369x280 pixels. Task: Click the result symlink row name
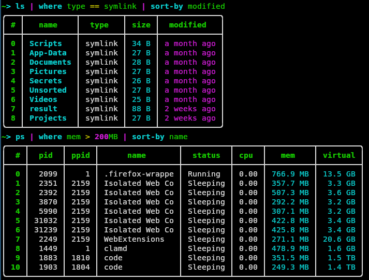coord(43,109)
